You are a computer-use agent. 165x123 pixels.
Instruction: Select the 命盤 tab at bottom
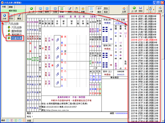pyautogui.click(x=29, y=121)
